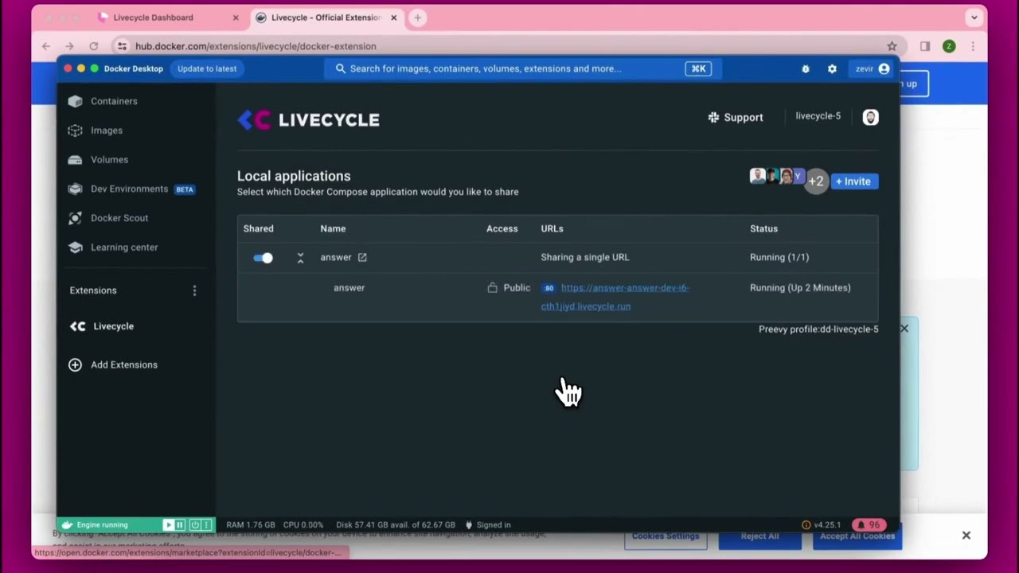Open the zevir account dropdown
1019x573 pixels.
[873, 68]
